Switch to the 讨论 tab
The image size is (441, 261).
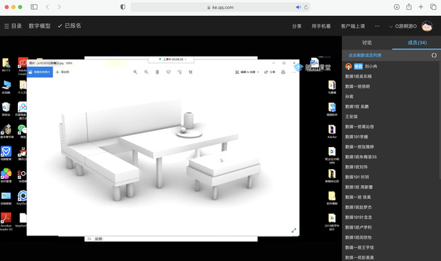[x=367, y=43]
